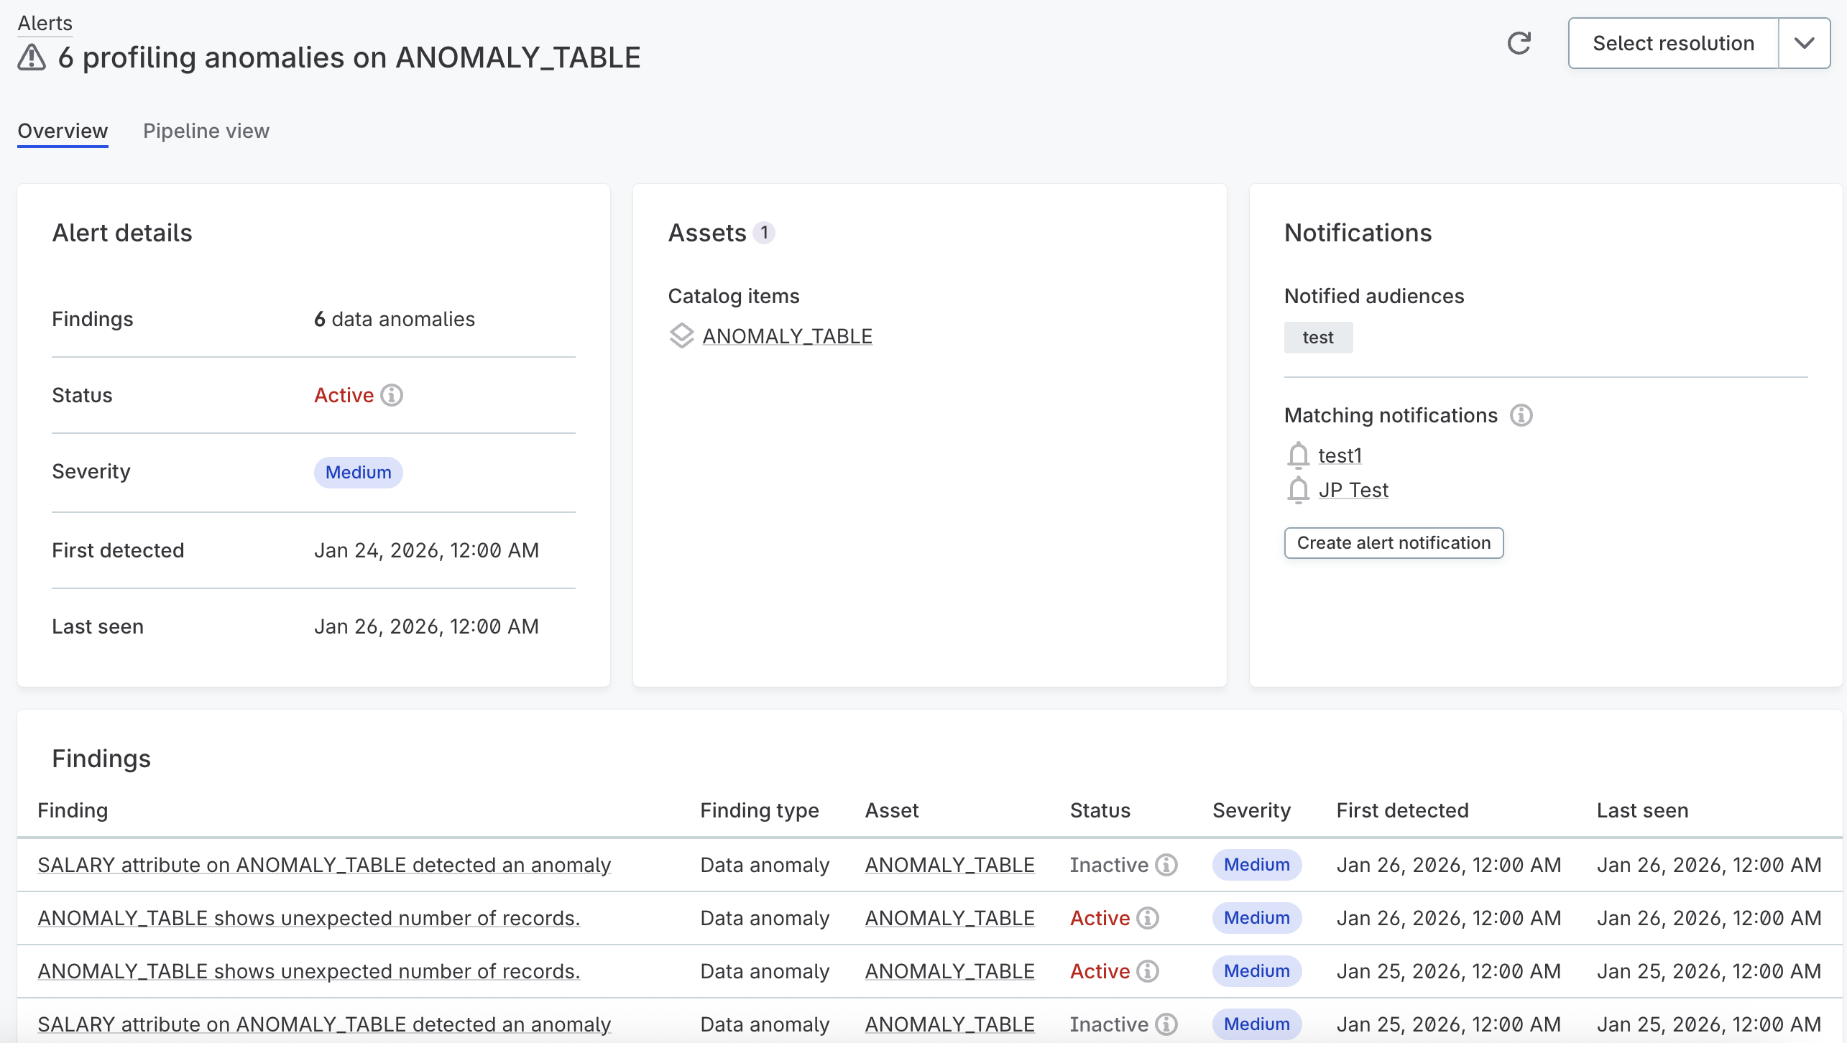Click the info icon beside Matching notifications
The image size is (1847, 1043).
click(x=1521, y=415)
